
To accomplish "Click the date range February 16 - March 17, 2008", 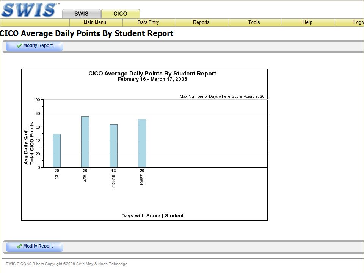I will point(152,79).
